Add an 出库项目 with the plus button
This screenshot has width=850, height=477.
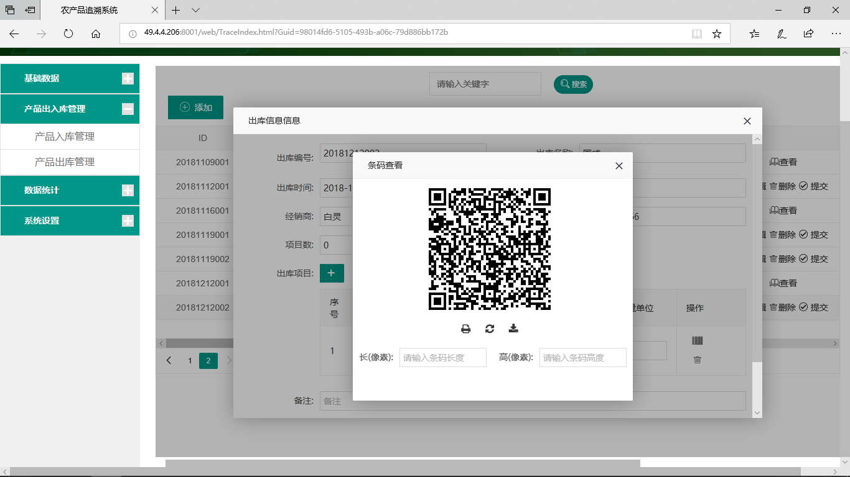332,273
